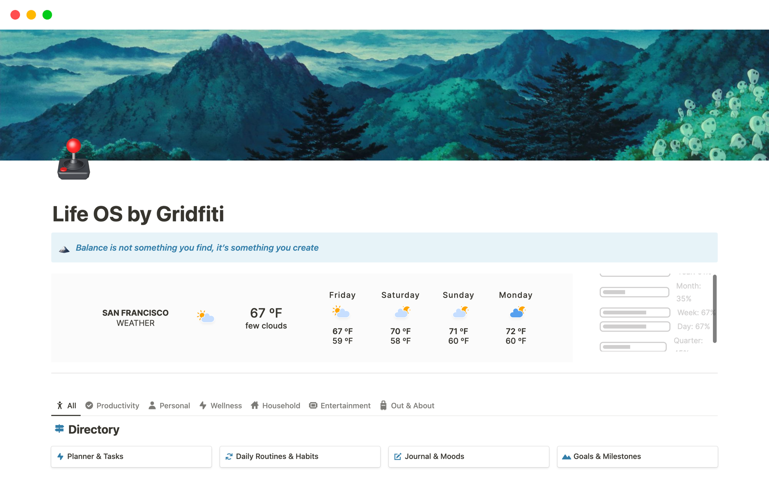The height and width of the screenshot is (480, 769).
Task: Click the Directory signpost icon
Action: 59,429
